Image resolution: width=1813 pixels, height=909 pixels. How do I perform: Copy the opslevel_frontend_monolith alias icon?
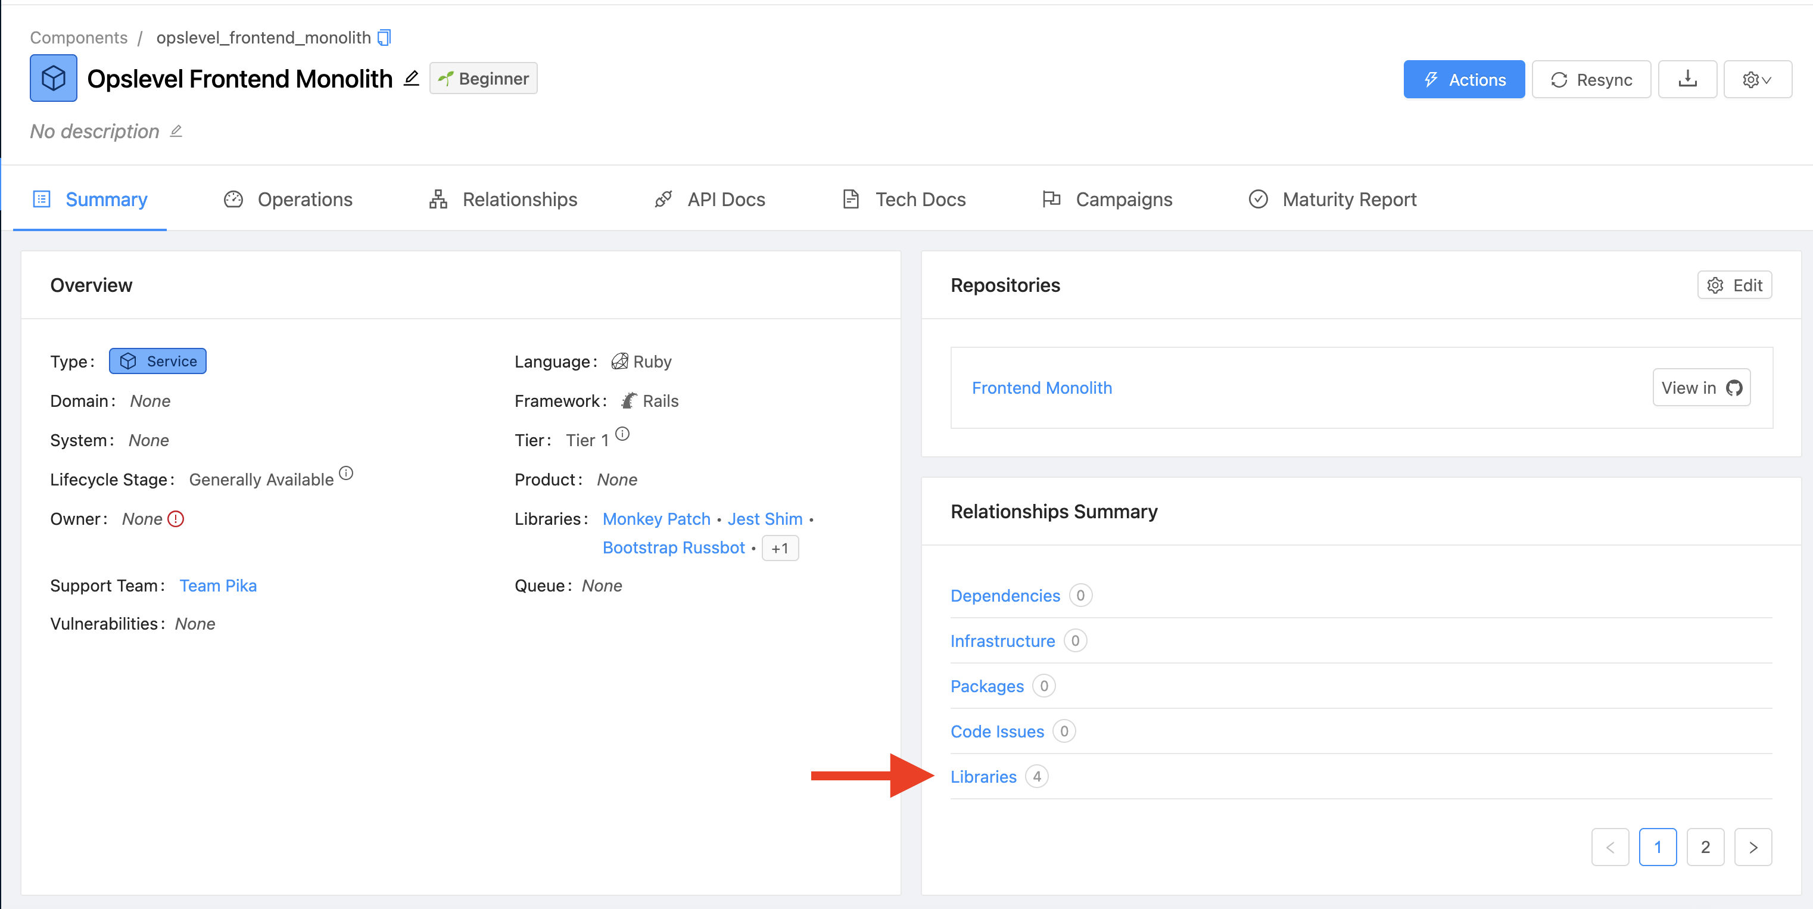tap(384, 38)
